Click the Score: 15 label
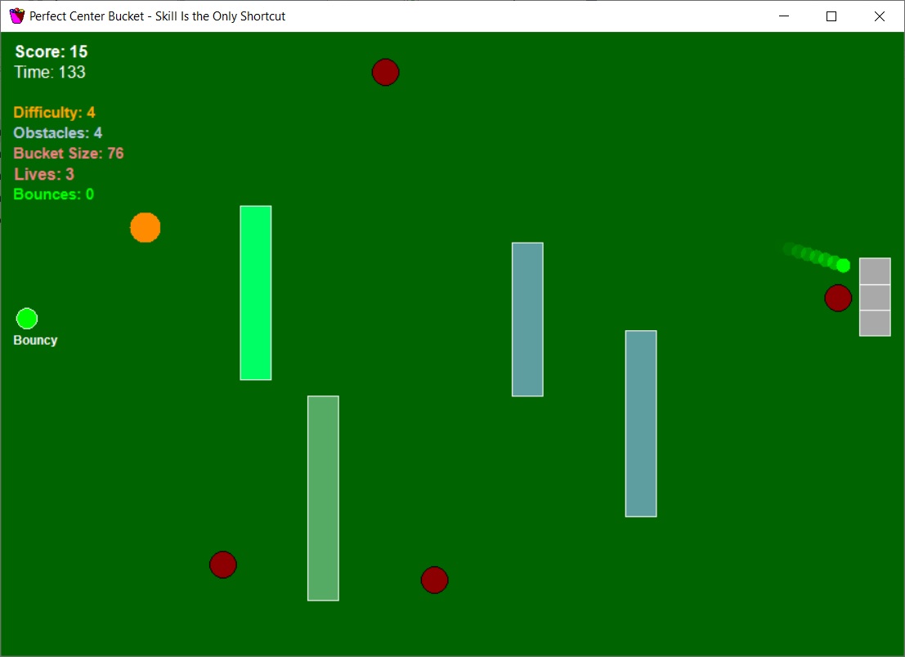The width and height of the screenshot is (905, 657). pyautogui.click(x=52, y=51)
